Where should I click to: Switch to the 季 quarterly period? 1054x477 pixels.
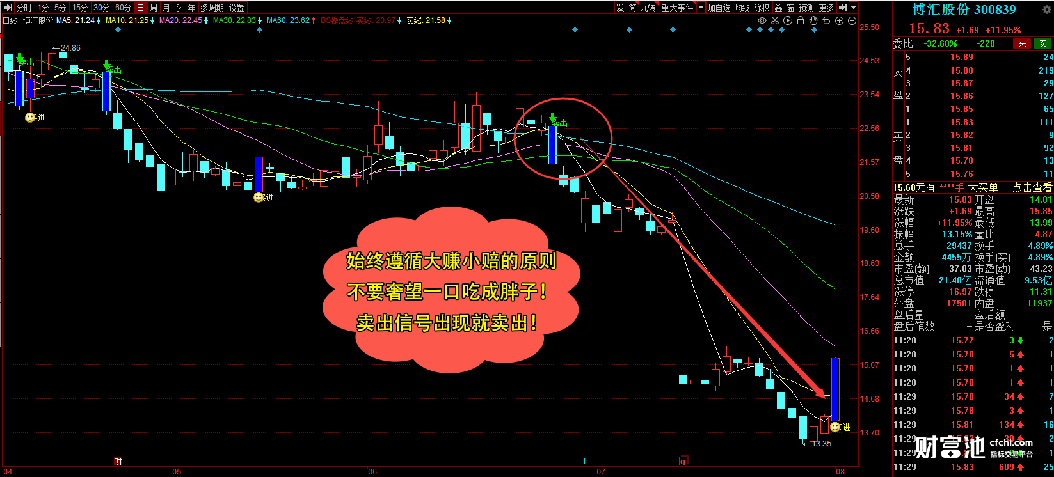[x=179, y=8]
